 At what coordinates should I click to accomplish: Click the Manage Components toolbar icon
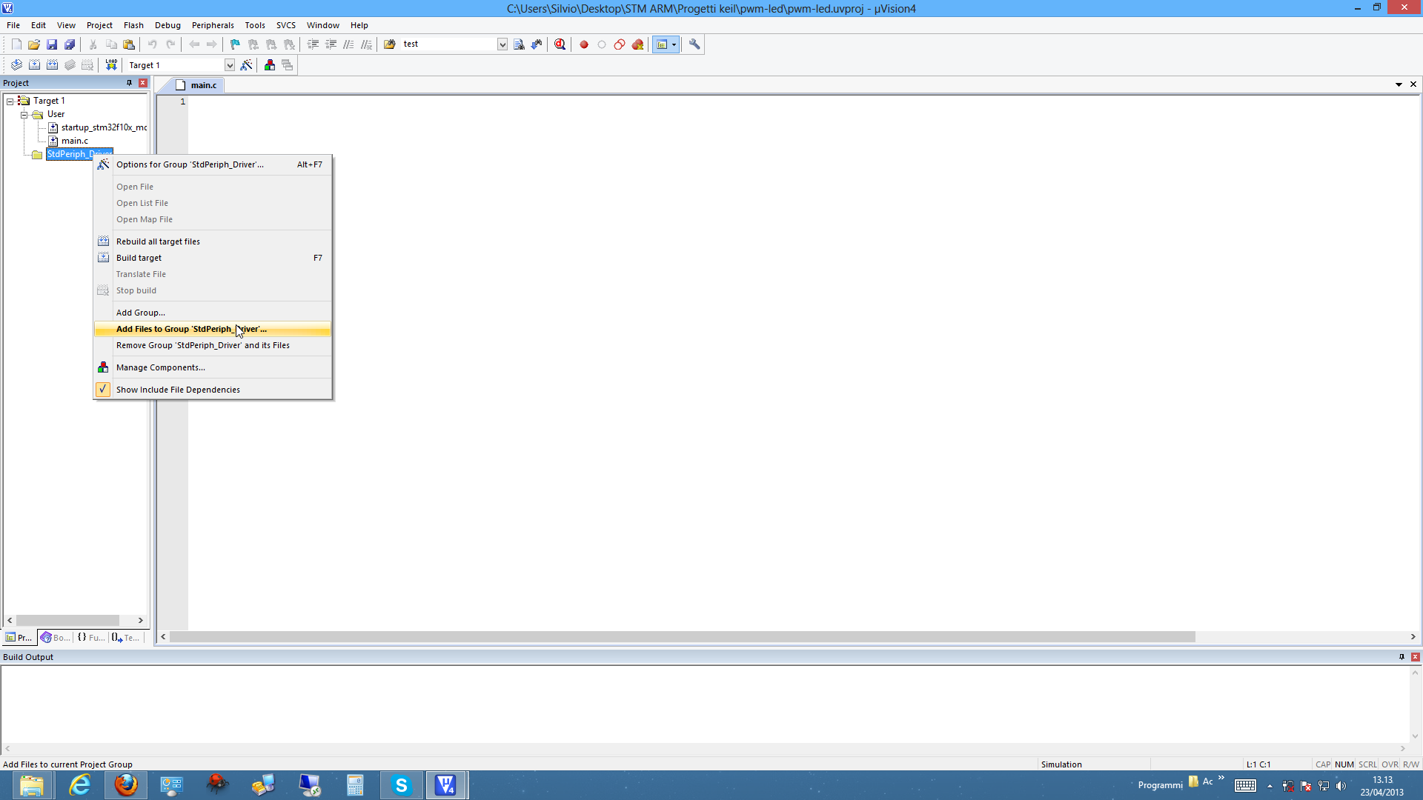click(270, 65)
